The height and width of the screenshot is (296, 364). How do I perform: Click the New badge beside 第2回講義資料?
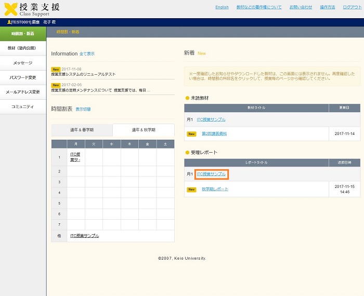point(191,134)
